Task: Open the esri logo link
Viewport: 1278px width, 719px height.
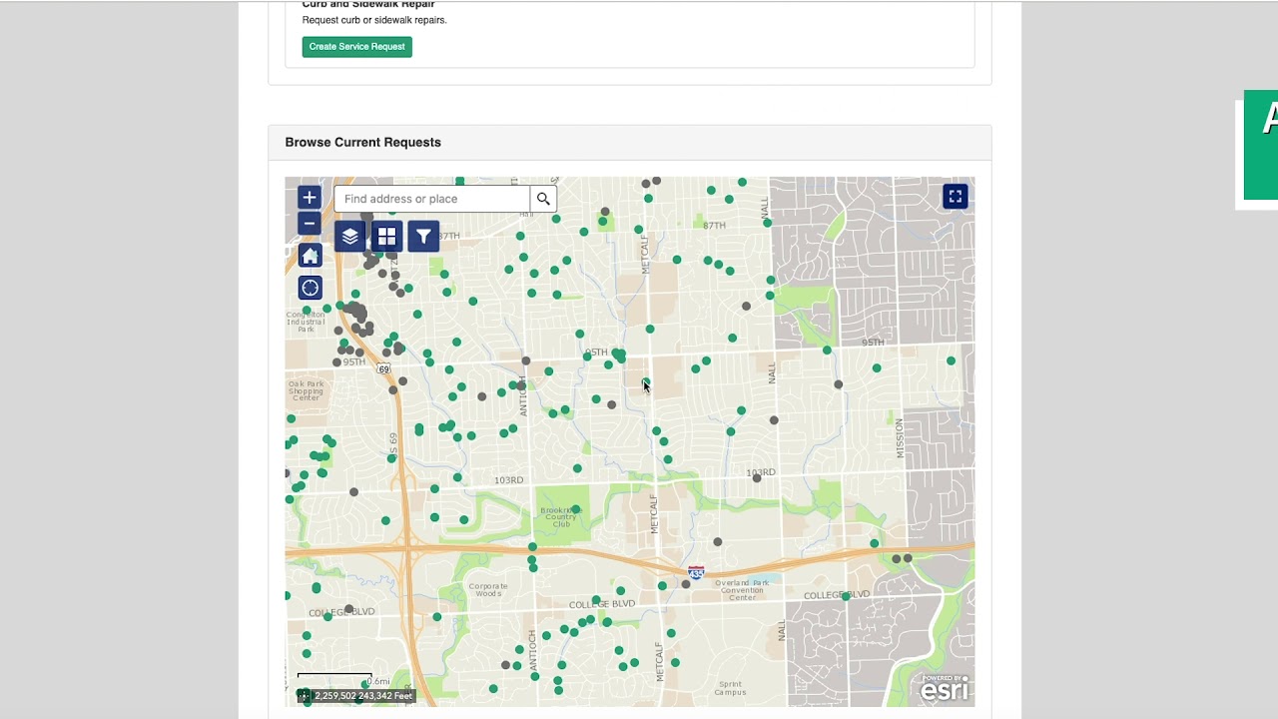Action: pos(944,689)
